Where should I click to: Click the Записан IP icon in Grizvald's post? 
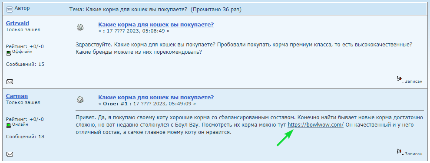[400, 79]
